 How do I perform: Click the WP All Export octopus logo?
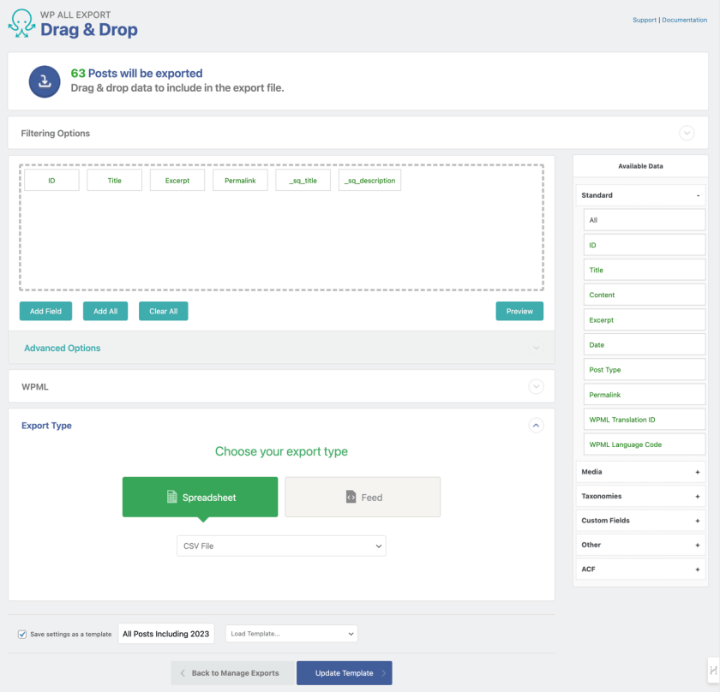(21, 25)
